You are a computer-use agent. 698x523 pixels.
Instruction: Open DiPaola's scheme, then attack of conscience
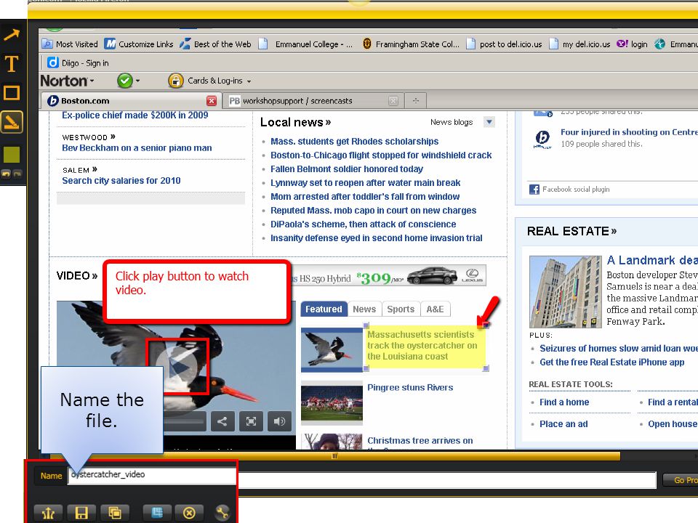click(x=364, y=224)
